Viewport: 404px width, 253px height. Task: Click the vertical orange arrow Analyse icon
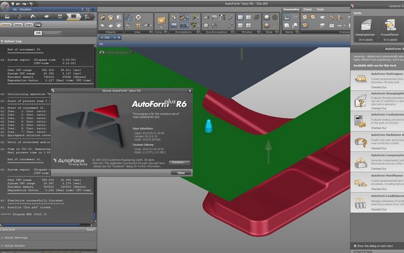[340, 17]
